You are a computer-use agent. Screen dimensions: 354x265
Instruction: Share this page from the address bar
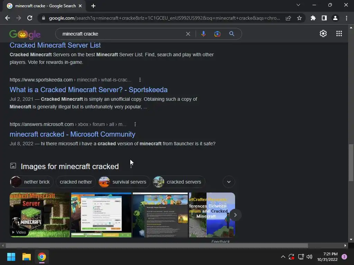pos(288,18)
